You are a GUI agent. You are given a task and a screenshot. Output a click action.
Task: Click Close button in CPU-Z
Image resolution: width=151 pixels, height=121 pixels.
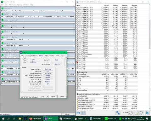point(62,97)
